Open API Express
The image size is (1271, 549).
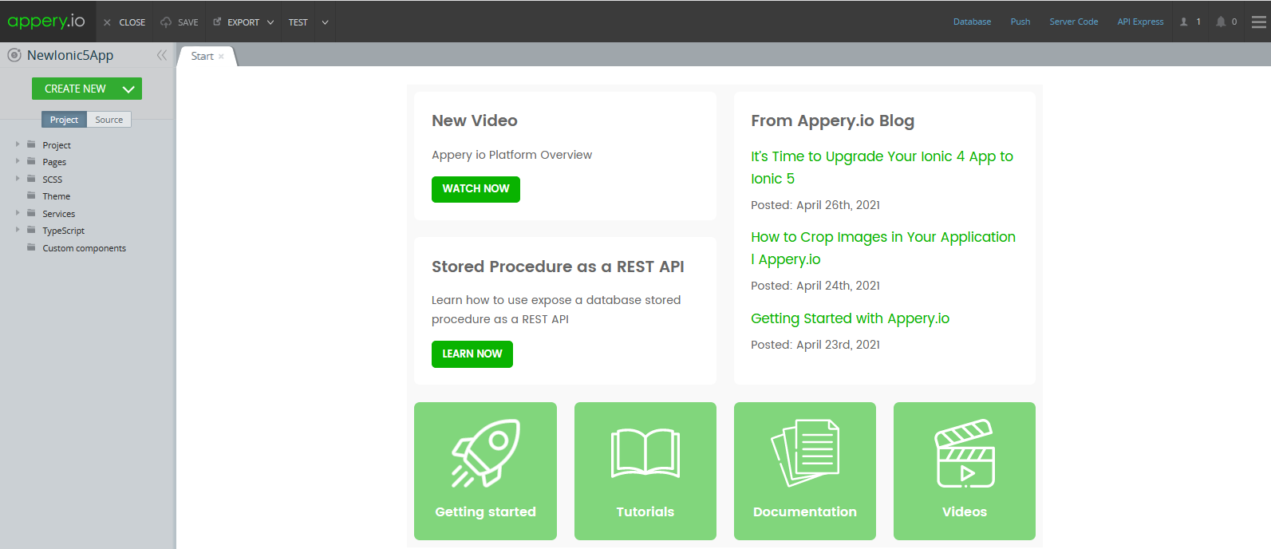[x=1140, y=22]
